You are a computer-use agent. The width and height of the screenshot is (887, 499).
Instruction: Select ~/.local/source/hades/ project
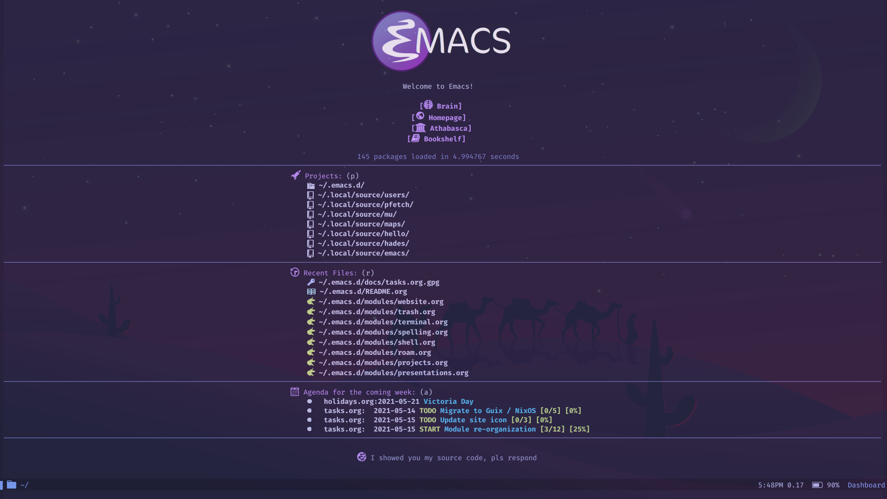pyautogui.click(x=363, y=243)
